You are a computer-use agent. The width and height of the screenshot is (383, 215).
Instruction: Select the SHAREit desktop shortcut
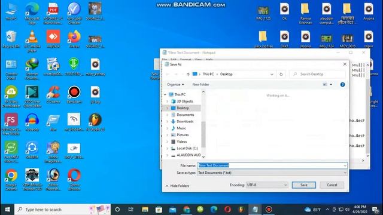[32, 150]
